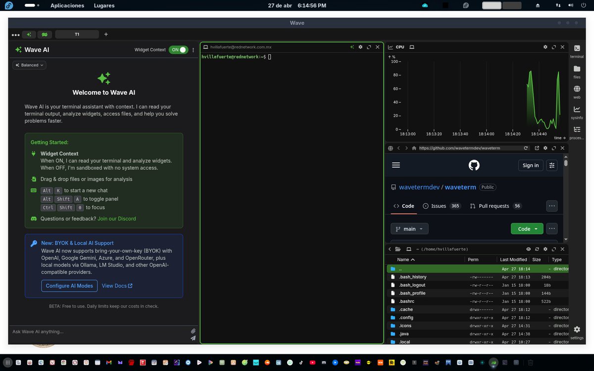
Task: Open the main branch dropdown on GitHub
Action: pos(409,229)
